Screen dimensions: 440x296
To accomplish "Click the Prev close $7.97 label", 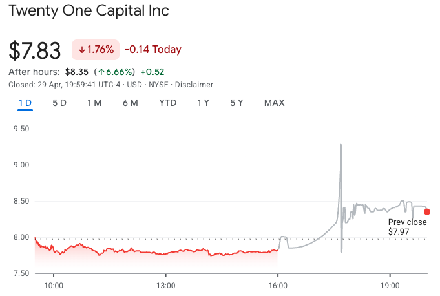I will pyautogui.click(x=407, y=226).
